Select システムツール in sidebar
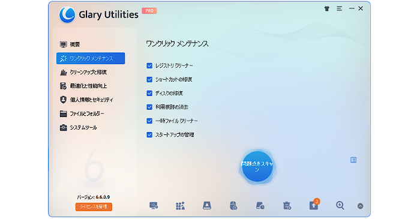The image size is (420, 219). tap(91, 127)
